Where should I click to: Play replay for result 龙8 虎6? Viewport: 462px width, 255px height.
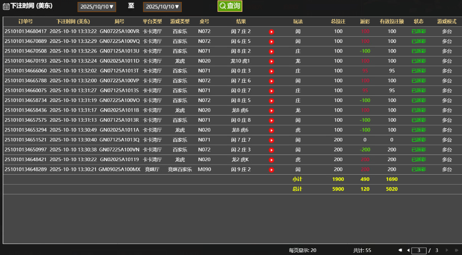(x=271, y=110)
